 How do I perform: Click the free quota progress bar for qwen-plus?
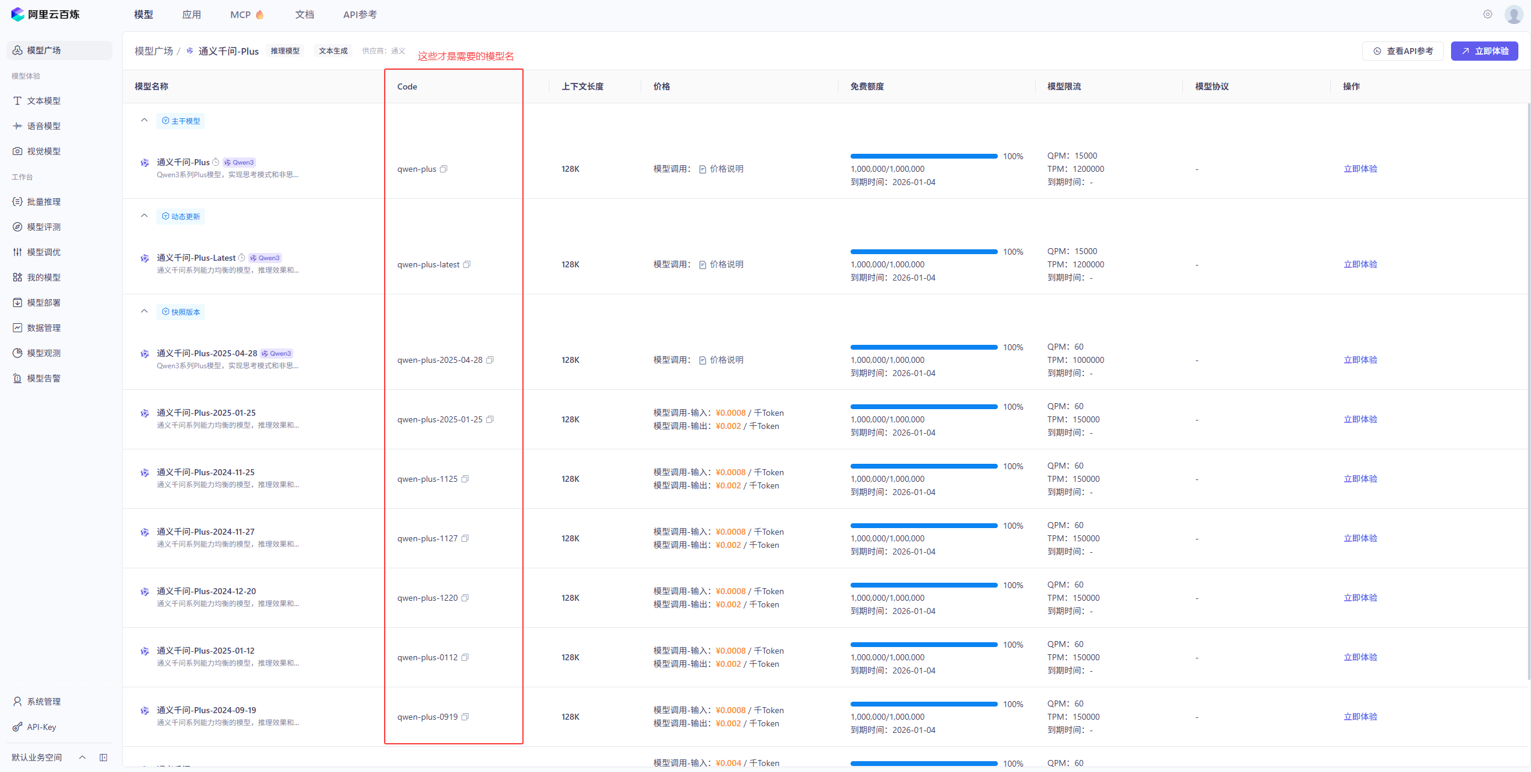pos(924,156)
